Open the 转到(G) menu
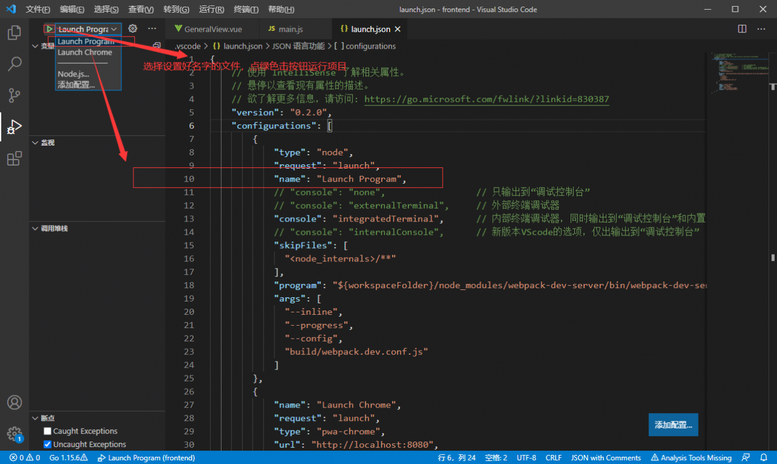 176,9
